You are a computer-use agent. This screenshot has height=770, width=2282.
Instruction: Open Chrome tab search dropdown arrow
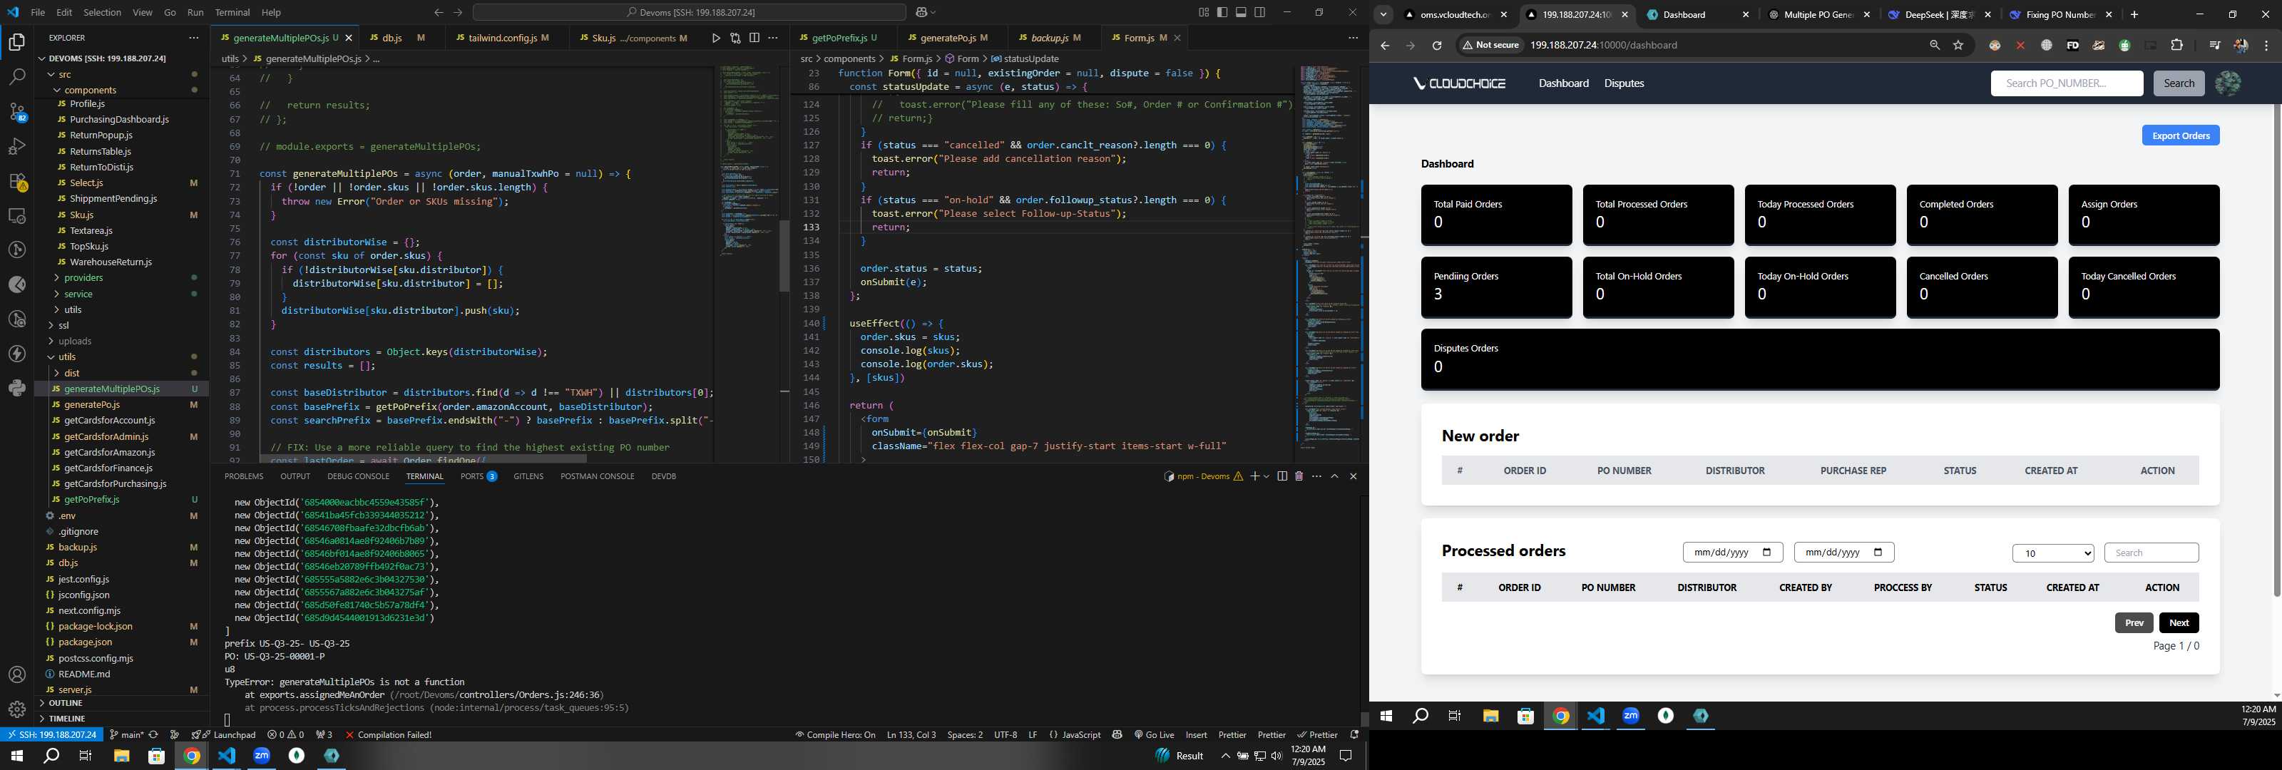1383,14
